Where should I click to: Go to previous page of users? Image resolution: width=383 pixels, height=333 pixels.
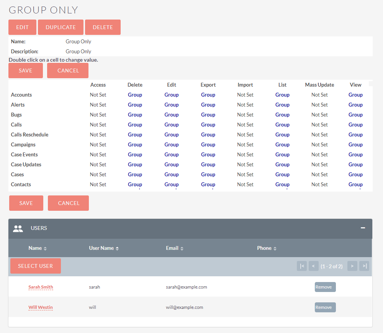[x=314, y=266]
